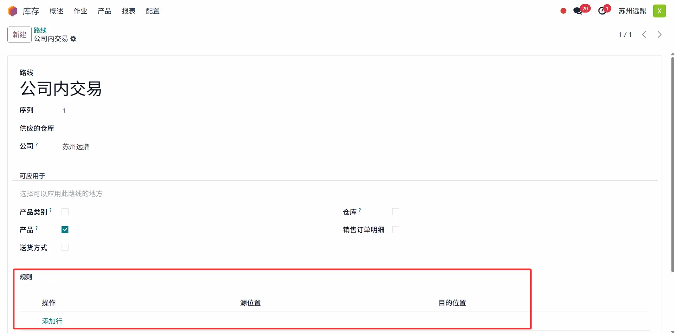This screenshot has width=675, height=333.
Task: Expand the 配置 menu
Action: click(153, 11)
